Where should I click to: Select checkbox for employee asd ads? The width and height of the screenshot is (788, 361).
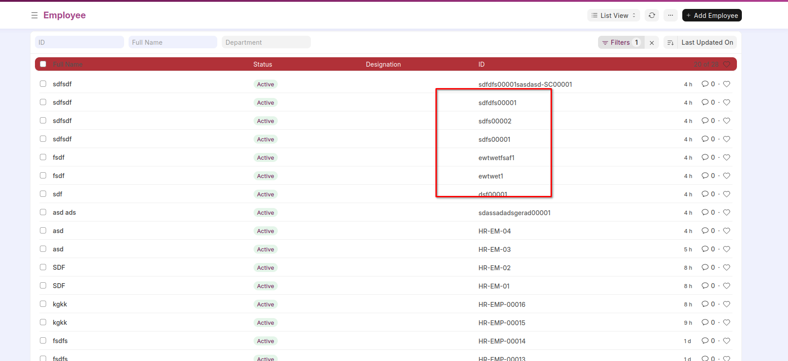click(x=43, y=212)
